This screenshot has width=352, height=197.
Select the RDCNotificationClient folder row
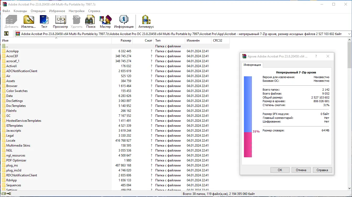[x=115, y=175]
